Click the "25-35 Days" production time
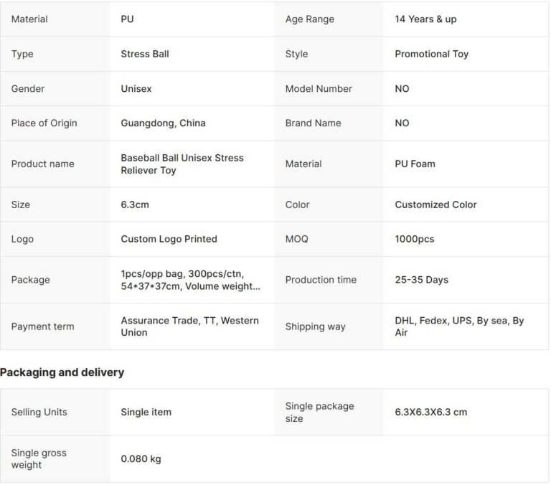The image size is (551, 485). click(421, 280)
